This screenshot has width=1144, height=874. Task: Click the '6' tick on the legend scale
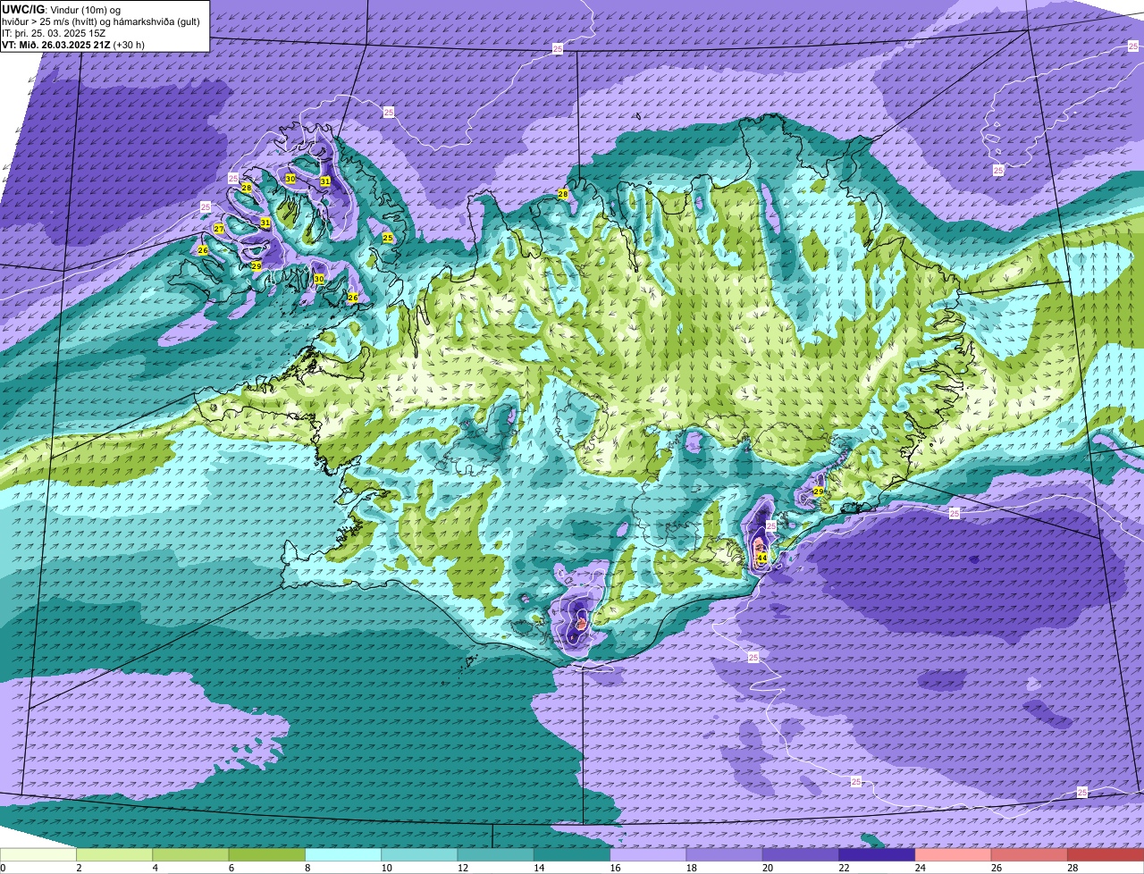(x=231, y=868)
